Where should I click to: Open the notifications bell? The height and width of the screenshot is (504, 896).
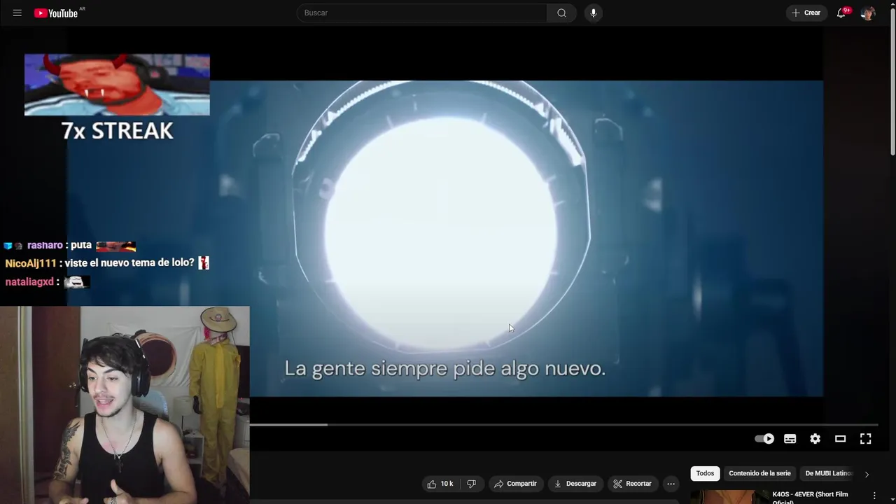pyautogui.click(x=842, y=13)
